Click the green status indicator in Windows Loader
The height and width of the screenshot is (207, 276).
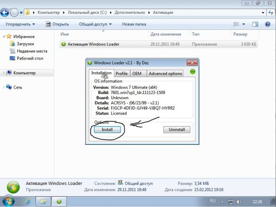tap(193, 72)
